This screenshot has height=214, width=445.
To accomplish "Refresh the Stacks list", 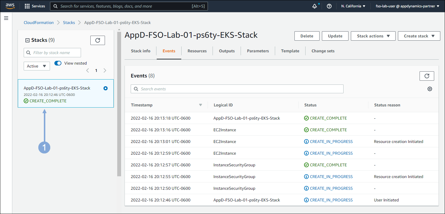I will (98, 40).
